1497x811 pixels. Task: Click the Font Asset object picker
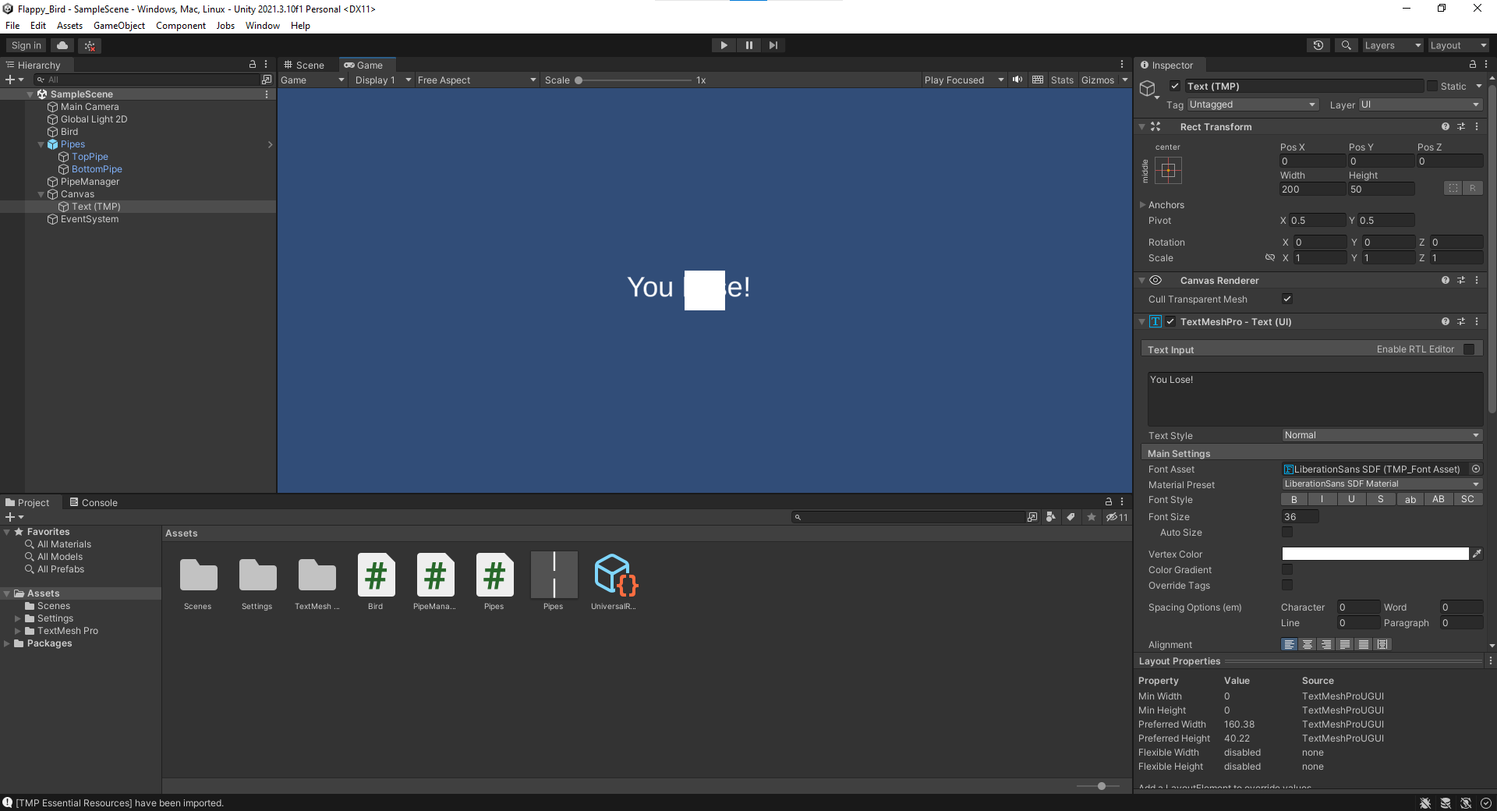[x=1476, y=469]
